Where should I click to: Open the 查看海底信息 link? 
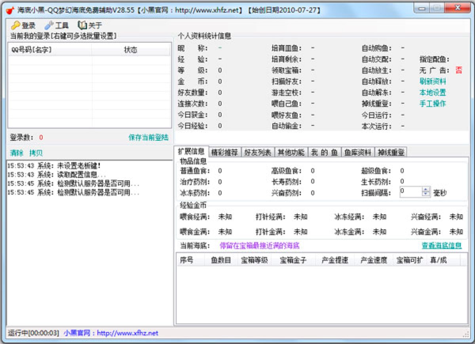[x=441, y=246]
